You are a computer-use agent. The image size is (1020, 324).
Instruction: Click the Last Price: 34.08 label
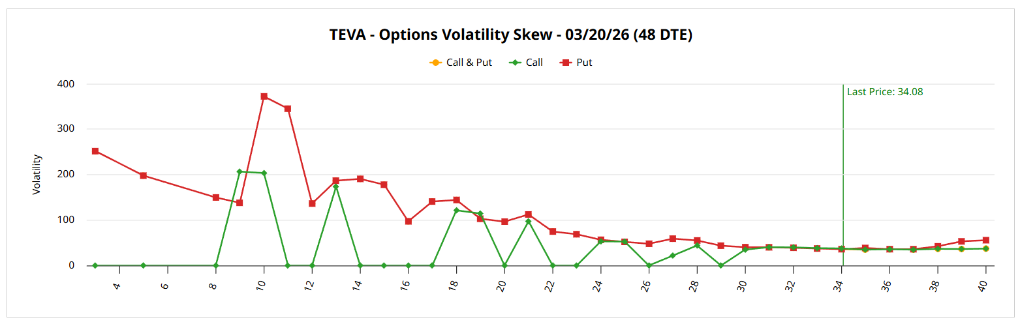[x=884, y=92]
